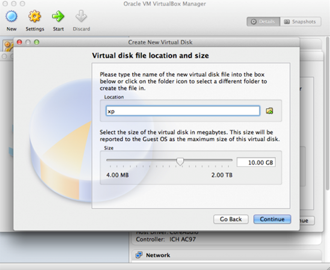
Task: Switch to the Details view
Action: (263, 22)
